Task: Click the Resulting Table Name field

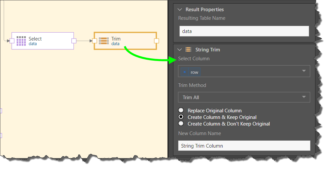Action: [244, 31]
